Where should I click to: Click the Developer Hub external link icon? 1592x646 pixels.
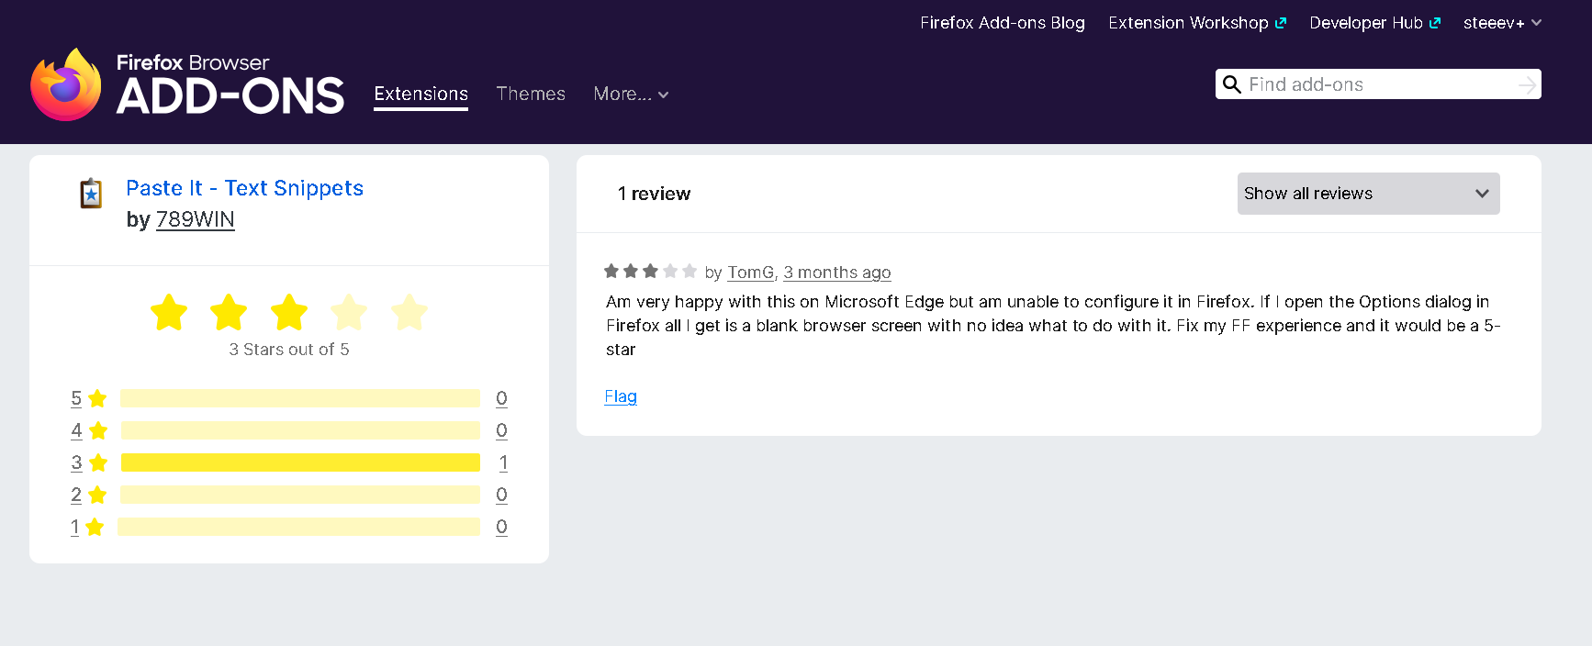[1435, 23]
